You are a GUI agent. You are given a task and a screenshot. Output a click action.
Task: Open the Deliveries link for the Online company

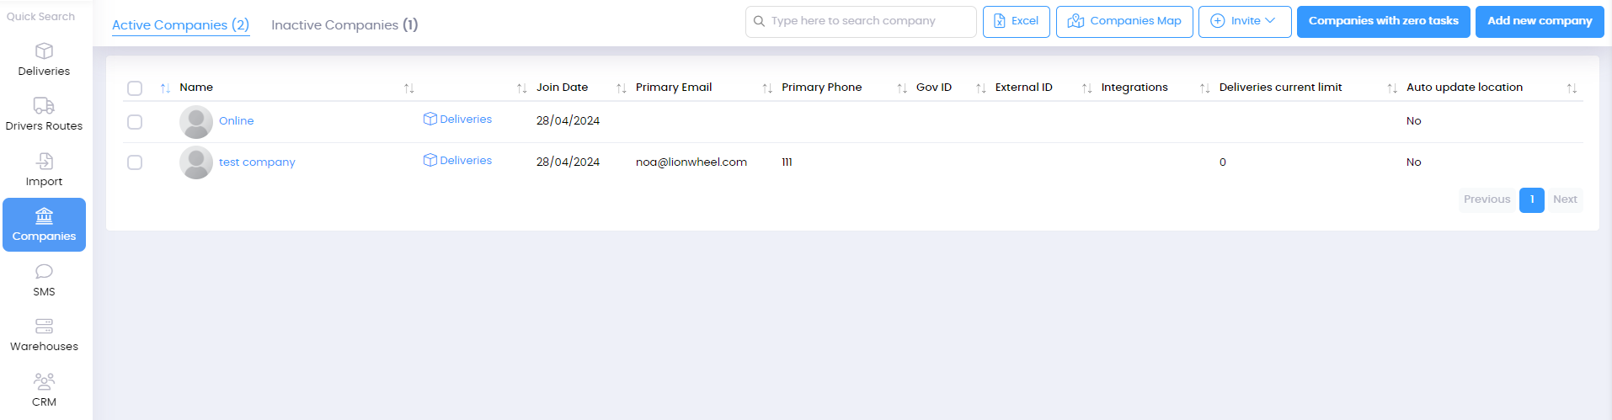click(x=457, y=120)
